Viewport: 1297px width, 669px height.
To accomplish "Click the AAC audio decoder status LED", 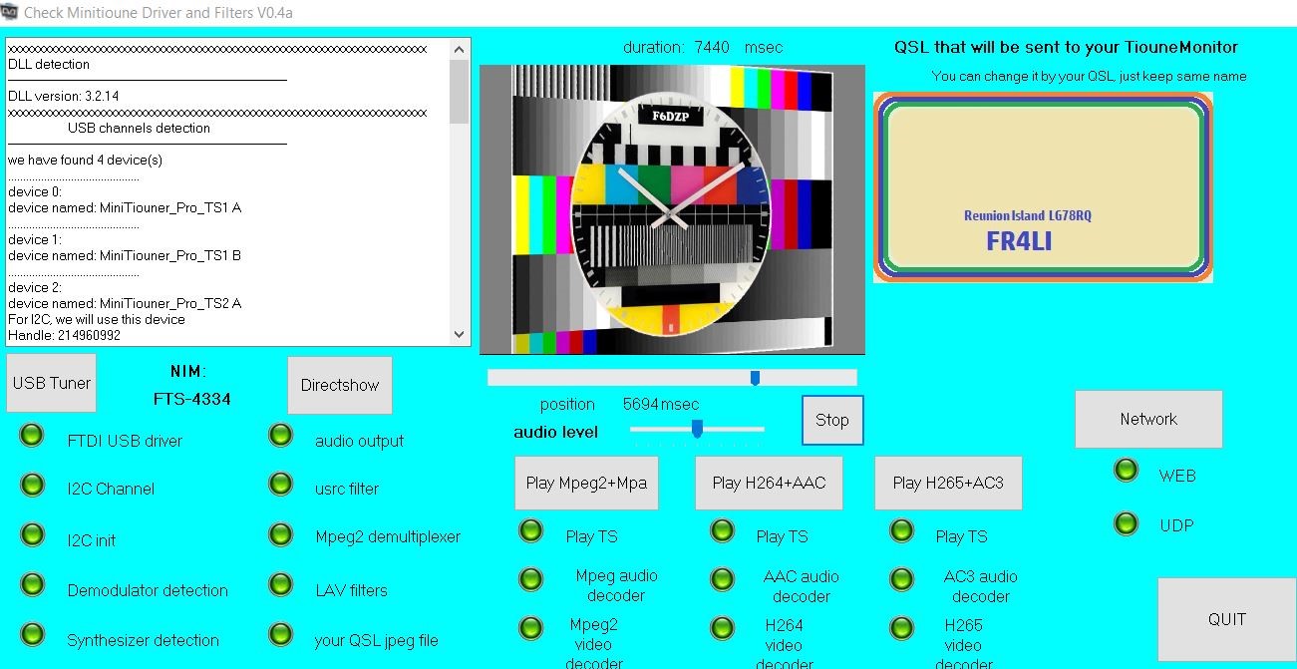I will [722, 579].
